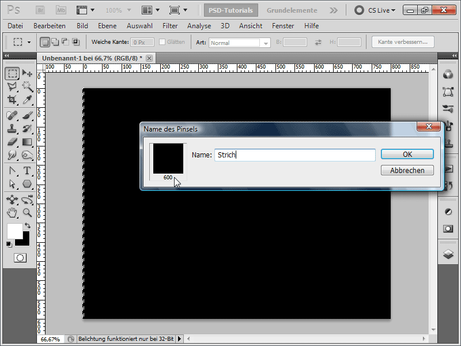Open the Adjustments panel icon

pyautogui.click(x=448, y=212)
